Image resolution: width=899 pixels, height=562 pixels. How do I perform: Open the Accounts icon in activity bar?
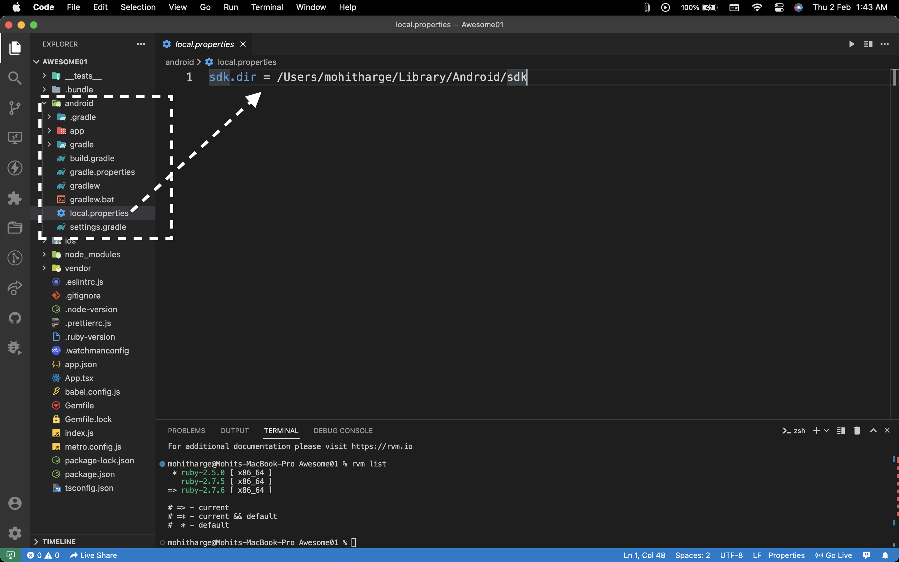15,503
